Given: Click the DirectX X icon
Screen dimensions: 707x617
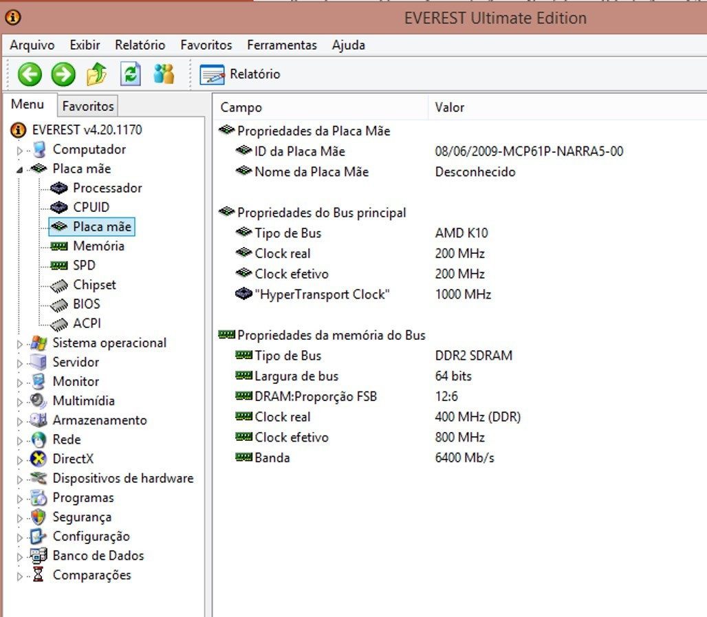Looking at the screenshot, I should point(39,459).
